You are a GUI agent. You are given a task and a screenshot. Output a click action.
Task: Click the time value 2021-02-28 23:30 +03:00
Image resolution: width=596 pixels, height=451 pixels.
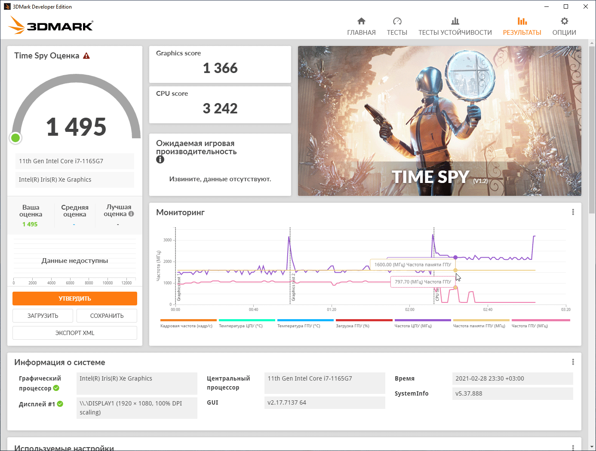click(x=513, y=378)
